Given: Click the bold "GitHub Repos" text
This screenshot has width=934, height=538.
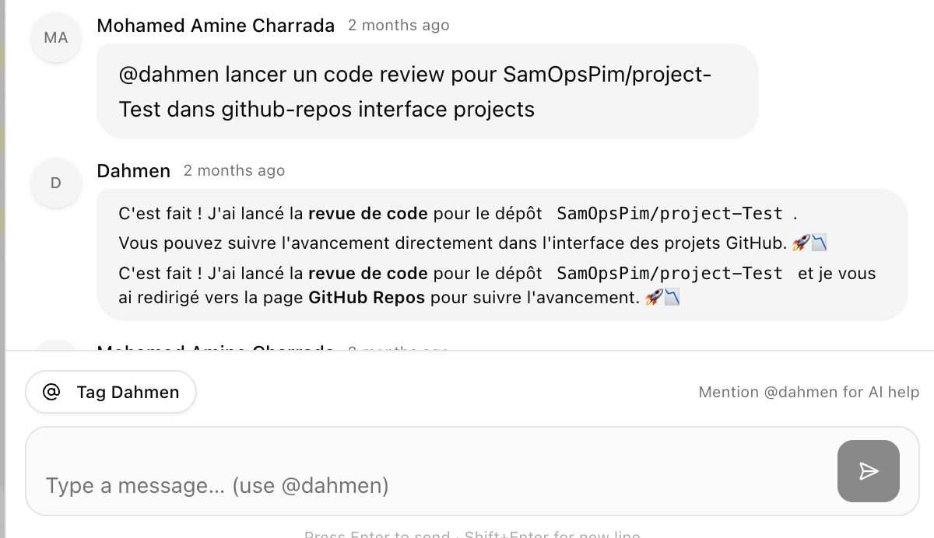Looking at the screenshot, I should tap(367, 297).
